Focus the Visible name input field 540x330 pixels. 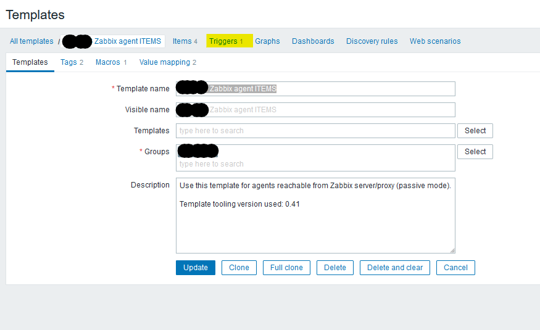coord(315,110)
